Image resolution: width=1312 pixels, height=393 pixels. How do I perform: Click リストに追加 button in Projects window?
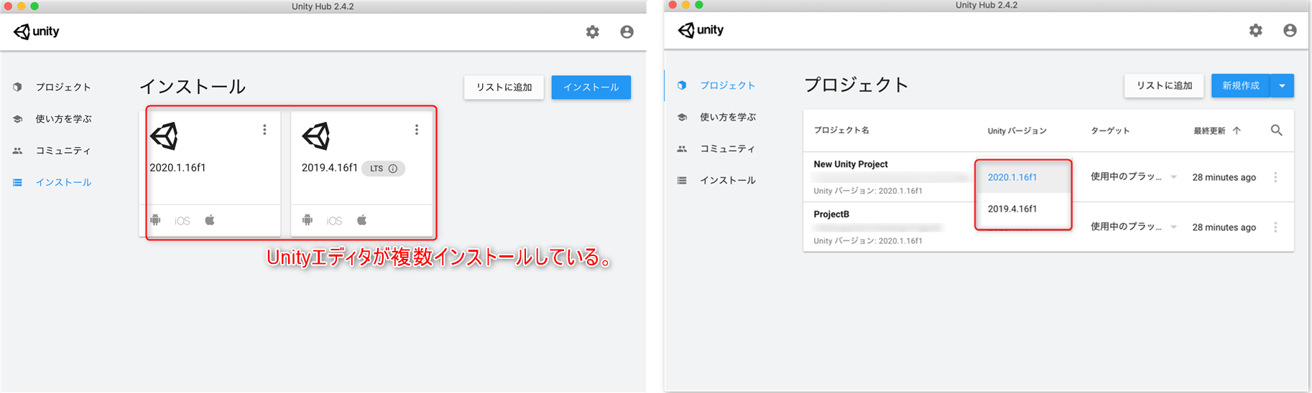pyautogui.click(x=1164, y=85)
